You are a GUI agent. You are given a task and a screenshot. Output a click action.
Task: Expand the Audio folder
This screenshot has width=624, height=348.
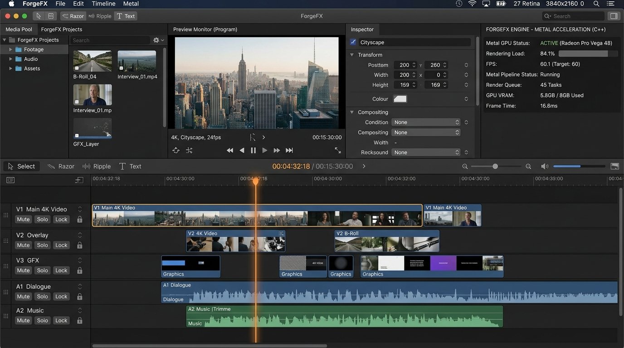pos(11,59)
